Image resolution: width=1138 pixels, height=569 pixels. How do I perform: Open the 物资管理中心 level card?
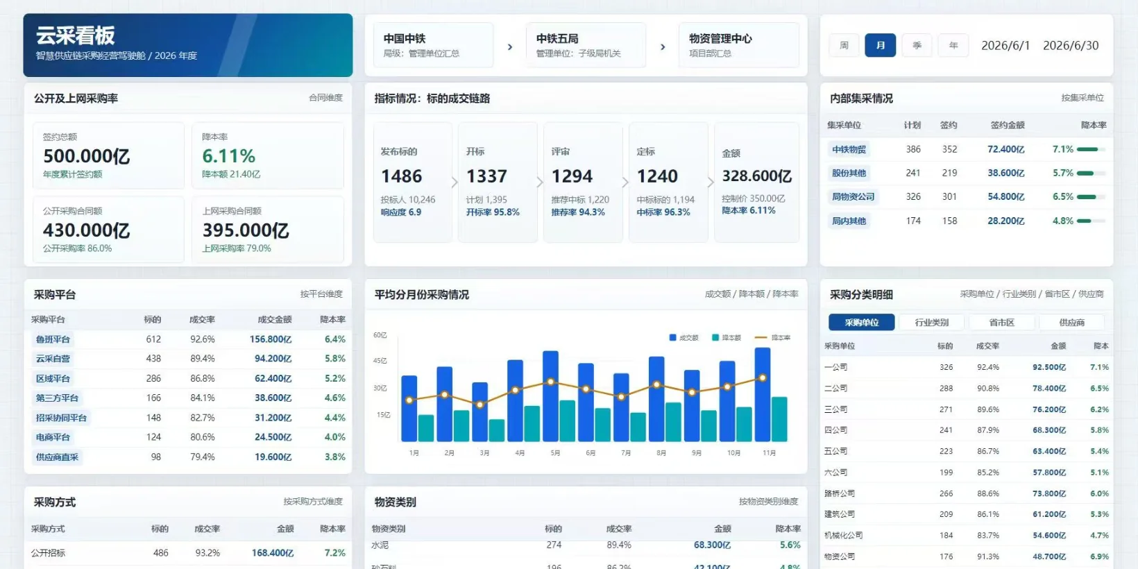739,45
